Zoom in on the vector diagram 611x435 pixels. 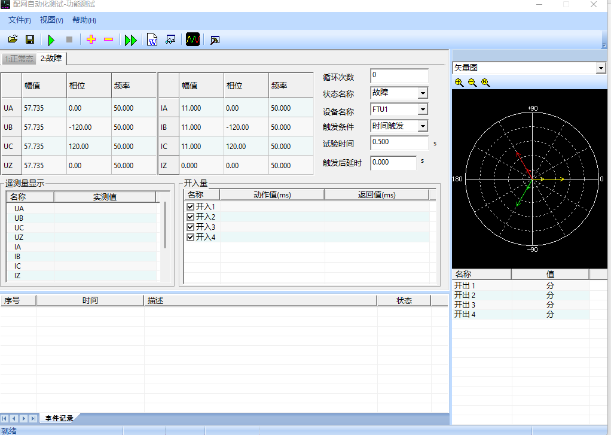tap(459, 83)
